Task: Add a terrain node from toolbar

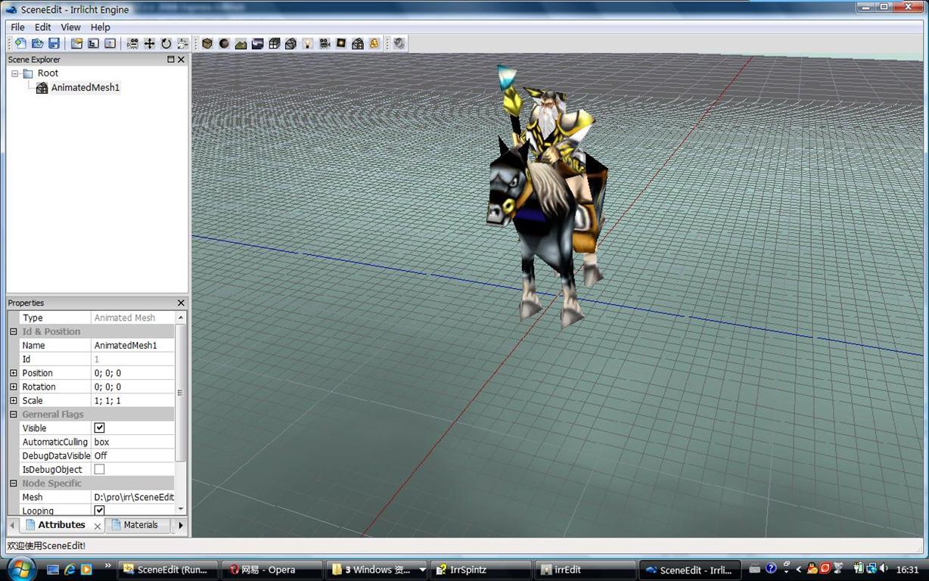Action: 241,44
